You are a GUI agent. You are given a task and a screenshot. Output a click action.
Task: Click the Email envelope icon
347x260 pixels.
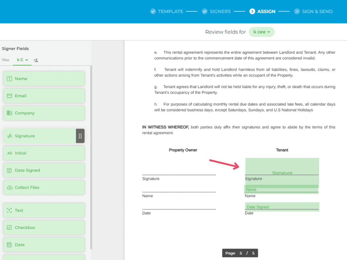pyautogui.click(x=9, y=96)
